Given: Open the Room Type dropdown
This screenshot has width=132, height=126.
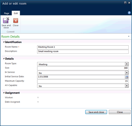Looking at the screenshot, I should pos(127,64).
